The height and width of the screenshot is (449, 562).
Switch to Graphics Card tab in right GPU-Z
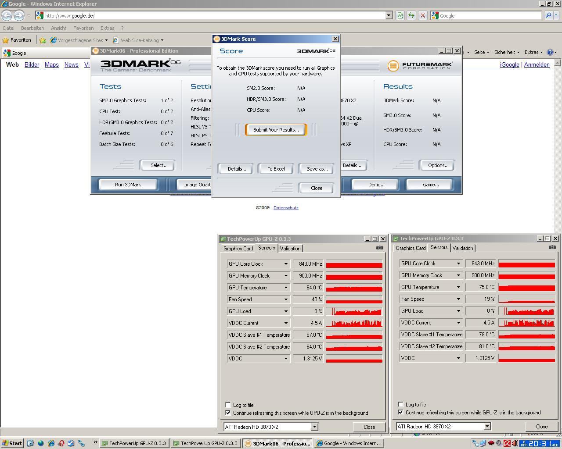tap(411, 248)
